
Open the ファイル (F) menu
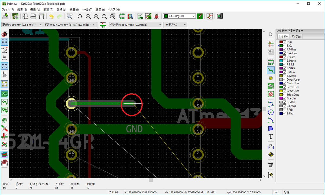[x=8, y=9]
